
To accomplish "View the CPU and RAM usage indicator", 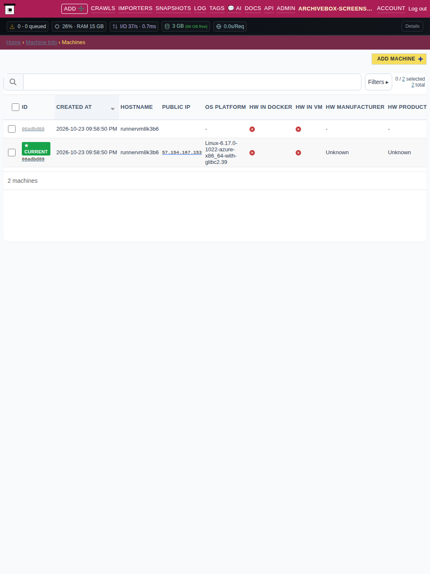I will pos(79,26).
